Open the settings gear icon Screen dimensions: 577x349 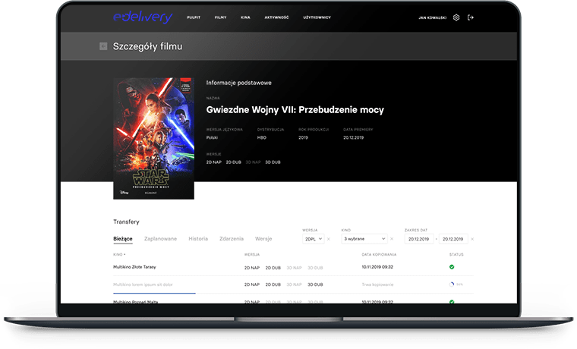[456, 17]
